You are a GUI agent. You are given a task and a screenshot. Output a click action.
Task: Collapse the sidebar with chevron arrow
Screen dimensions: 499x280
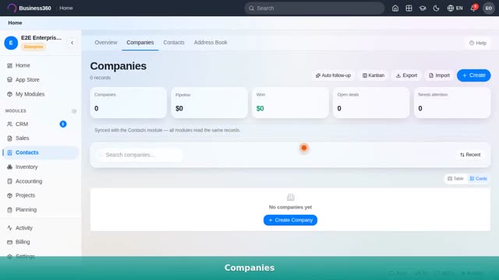(x=73, y=43)
